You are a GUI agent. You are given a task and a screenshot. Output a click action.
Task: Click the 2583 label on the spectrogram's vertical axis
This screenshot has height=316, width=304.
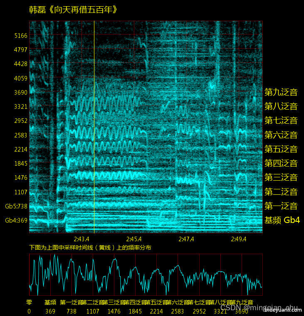[x=21, y=135]
